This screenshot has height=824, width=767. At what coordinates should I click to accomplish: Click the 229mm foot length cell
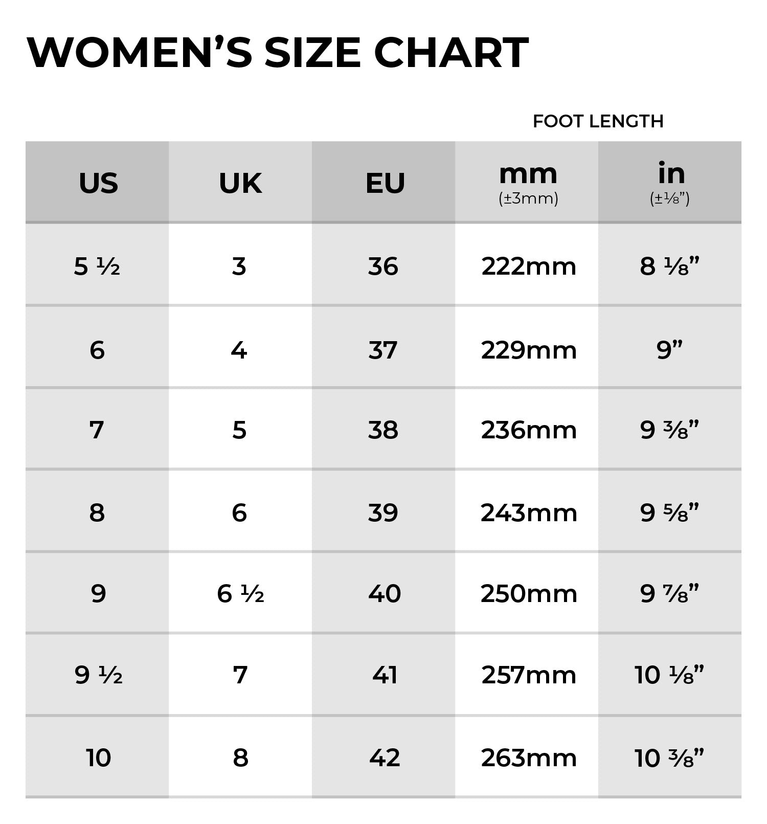pos(528,350)
